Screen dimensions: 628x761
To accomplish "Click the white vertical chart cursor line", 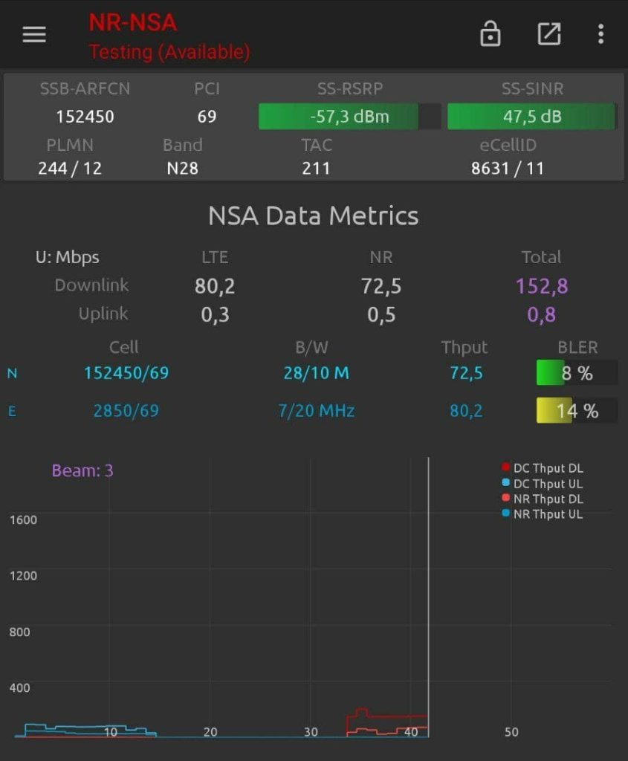I will click(429, 595).
